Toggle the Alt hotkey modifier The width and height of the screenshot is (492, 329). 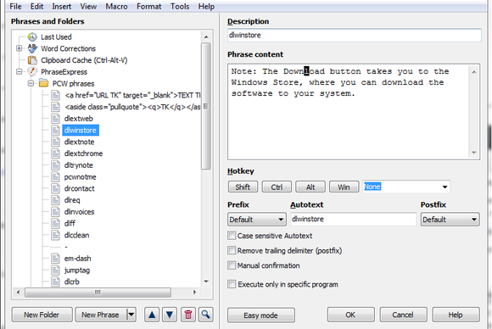pyautogui.click(x=310, y=187)
